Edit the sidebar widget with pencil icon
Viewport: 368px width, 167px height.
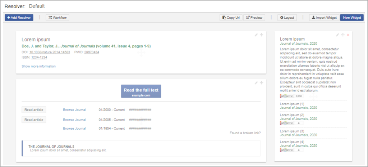click(x=337, y=35)
